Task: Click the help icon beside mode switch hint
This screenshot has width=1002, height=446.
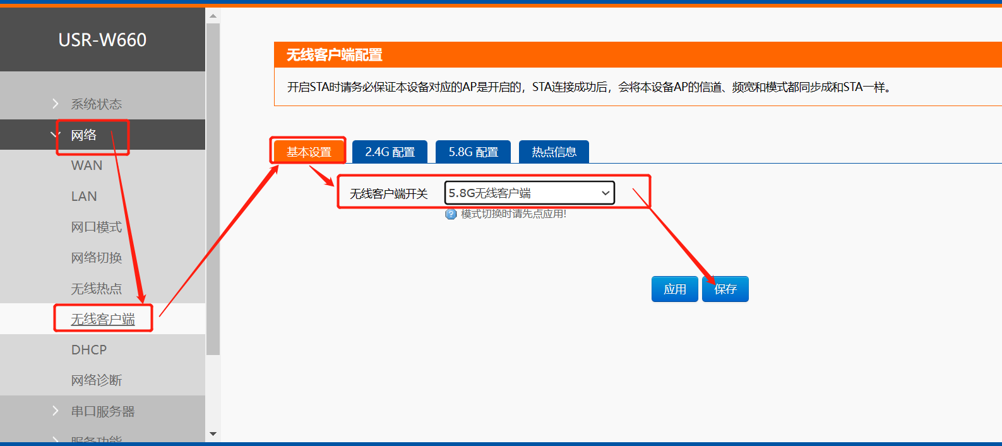Action: 451,214
